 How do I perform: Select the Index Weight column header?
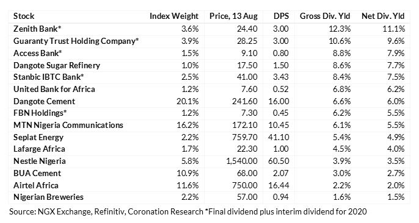pyautogui.click(x=174, y=16)
